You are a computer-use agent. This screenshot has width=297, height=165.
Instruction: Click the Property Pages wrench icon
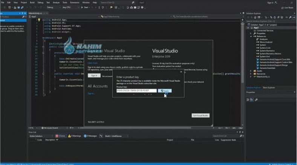coord(256,100)
